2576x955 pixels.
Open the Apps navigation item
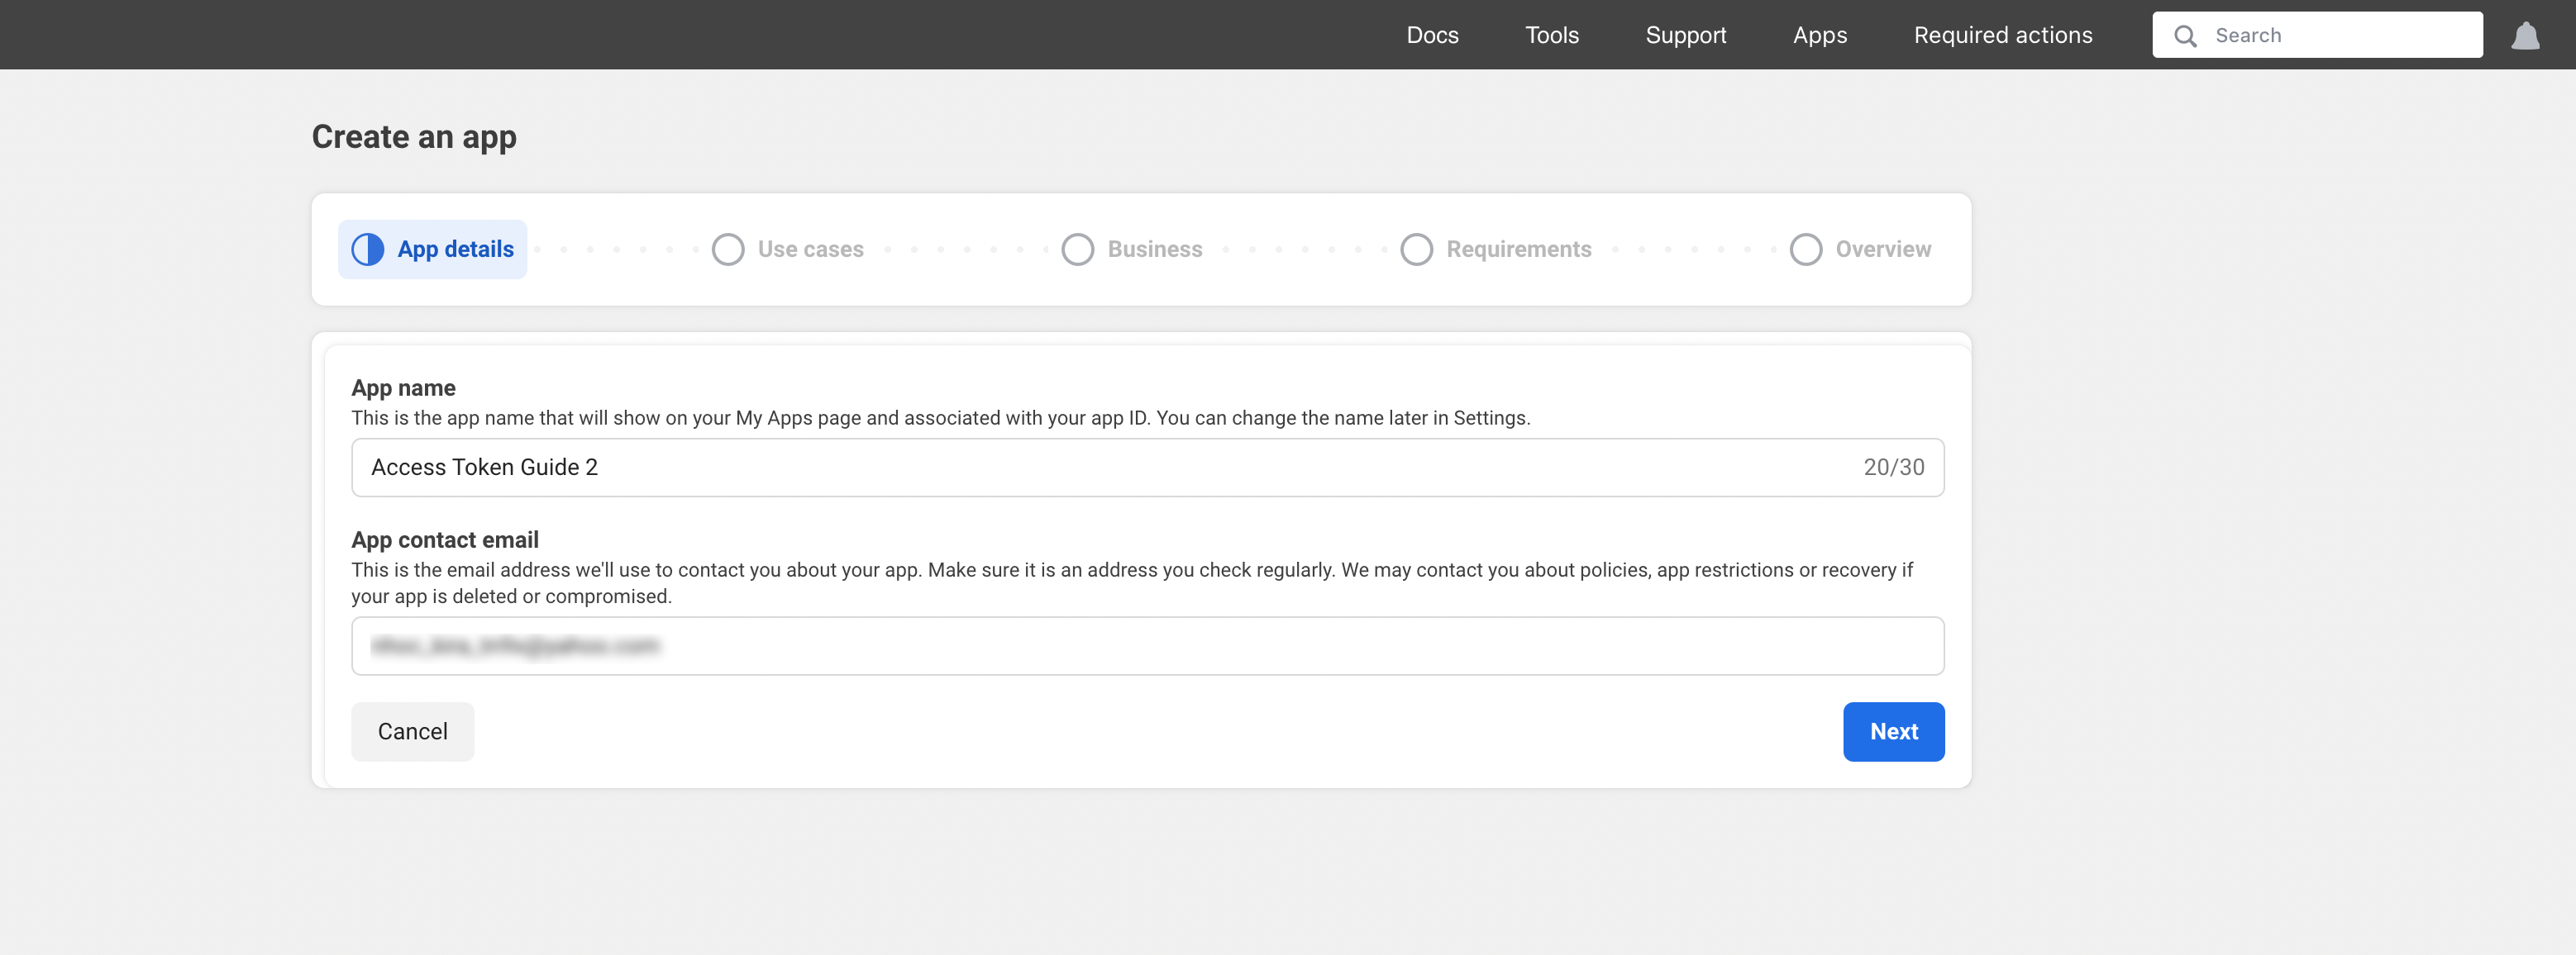[1819, 36]
